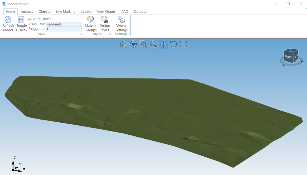This screenshot has height=175, width=307.
Task: Click the FRONT face of view cube
Action: point(288,57)
